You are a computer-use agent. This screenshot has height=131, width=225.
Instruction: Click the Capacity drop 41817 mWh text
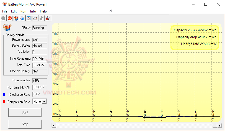pyautogui.click(x=196, y=37)
